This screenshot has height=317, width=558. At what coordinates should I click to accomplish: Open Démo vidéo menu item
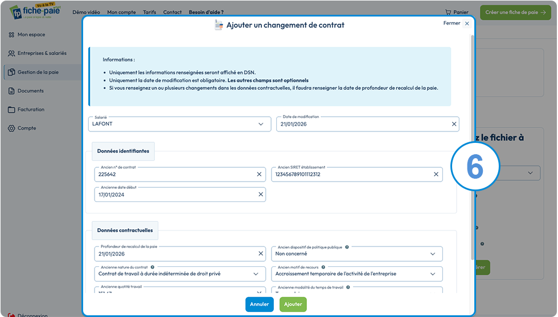point(86,12)
